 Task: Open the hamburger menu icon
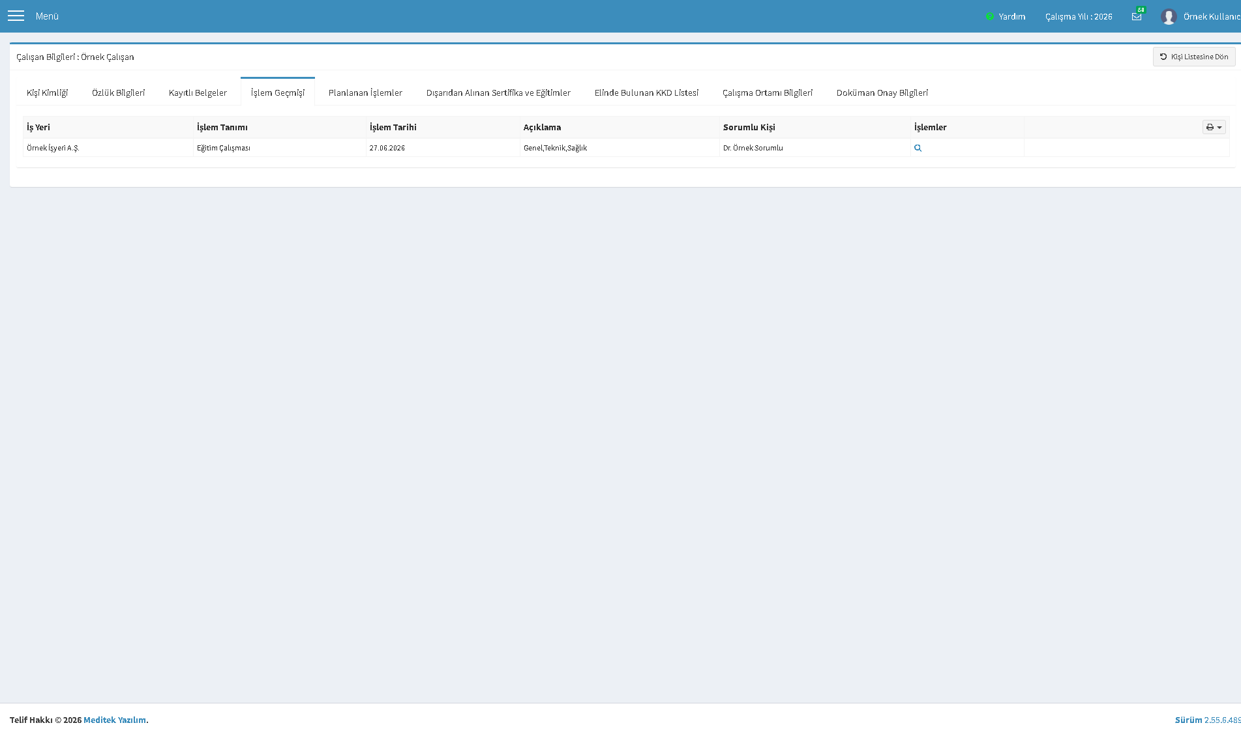point(16,16)
